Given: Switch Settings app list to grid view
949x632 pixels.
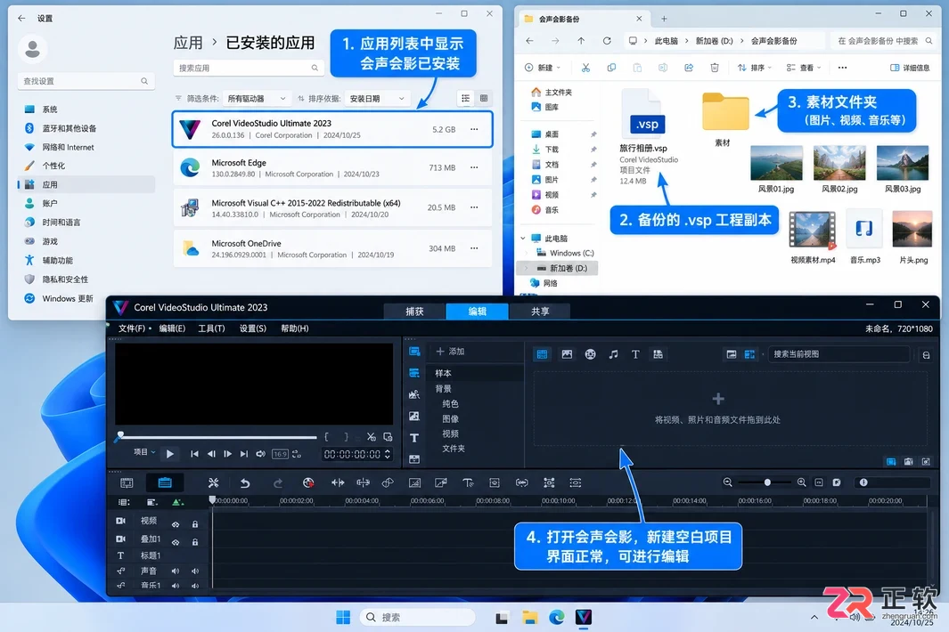Looking at the screenshot, I should click(x=484, y=98).
